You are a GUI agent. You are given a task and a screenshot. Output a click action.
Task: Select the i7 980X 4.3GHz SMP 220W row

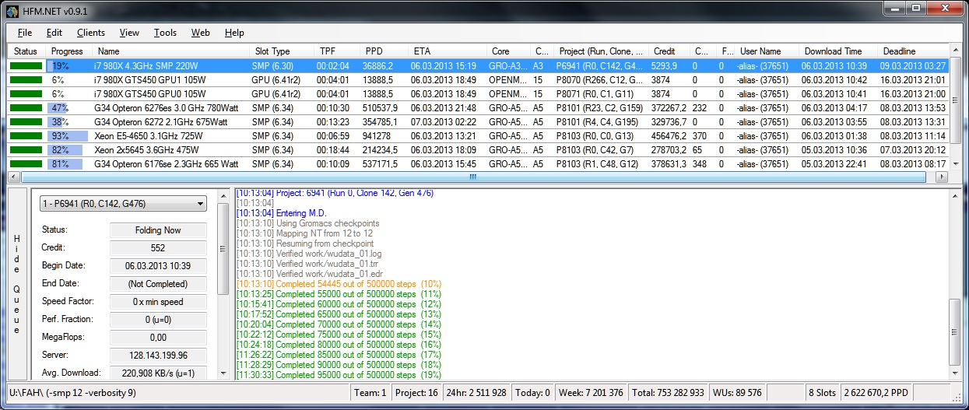click(478, 66)
